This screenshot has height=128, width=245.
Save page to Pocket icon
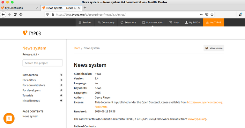[x=207, y=14]
